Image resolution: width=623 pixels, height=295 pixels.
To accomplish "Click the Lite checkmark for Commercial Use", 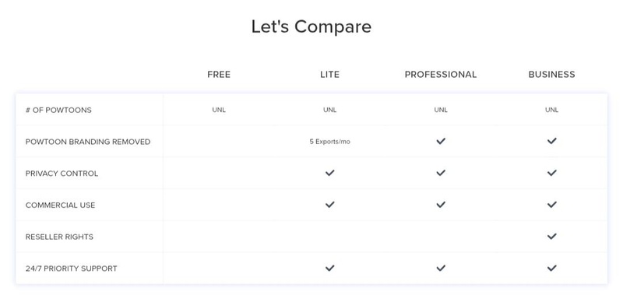I will pos(329,205).
